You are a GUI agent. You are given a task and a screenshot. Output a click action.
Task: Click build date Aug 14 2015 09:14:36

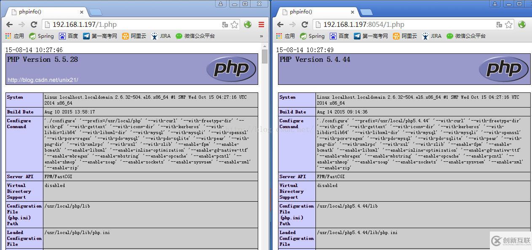pos(342,112)
